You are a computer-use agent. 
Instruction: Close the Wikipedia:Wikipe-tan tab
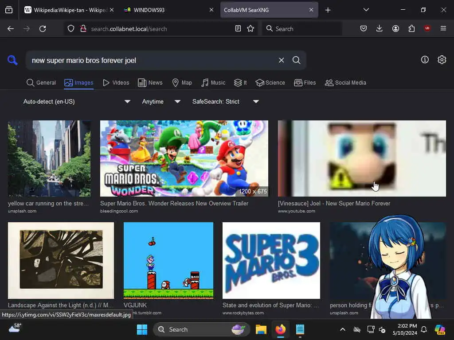click(x=112, y=10)
